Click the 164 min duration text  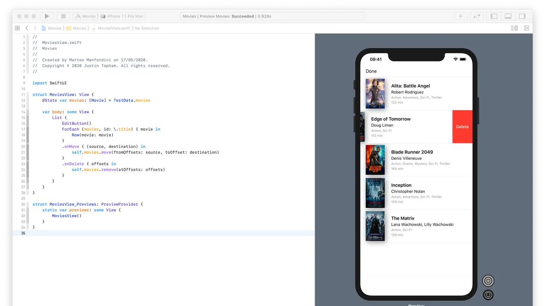[397, 169]
